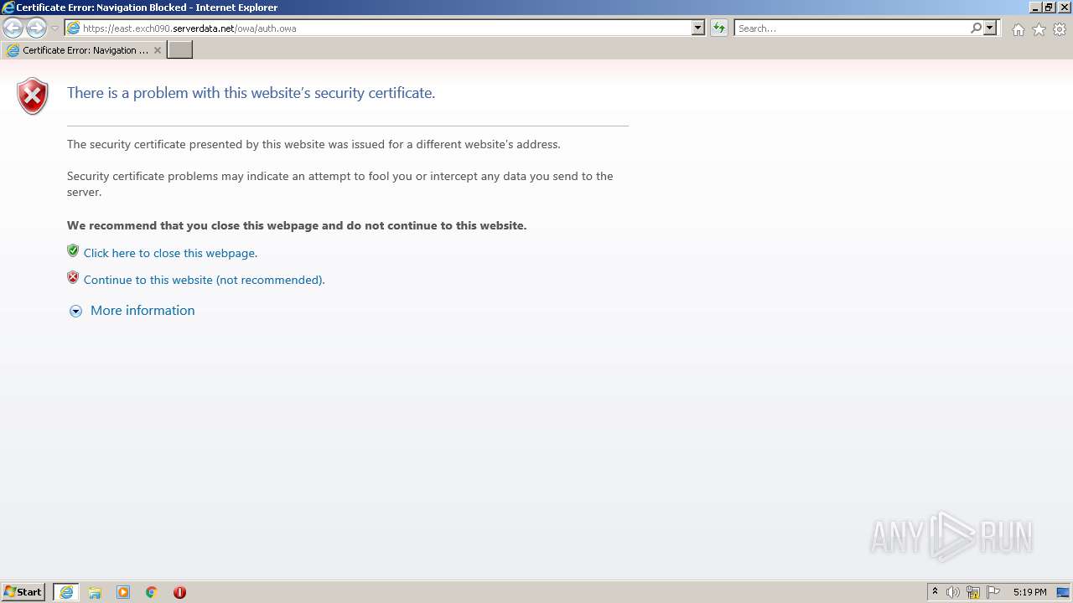Click the 5:19 PM taskbar clock
This screenshot has height=603, width=1073.
[x=1029, y=592]
